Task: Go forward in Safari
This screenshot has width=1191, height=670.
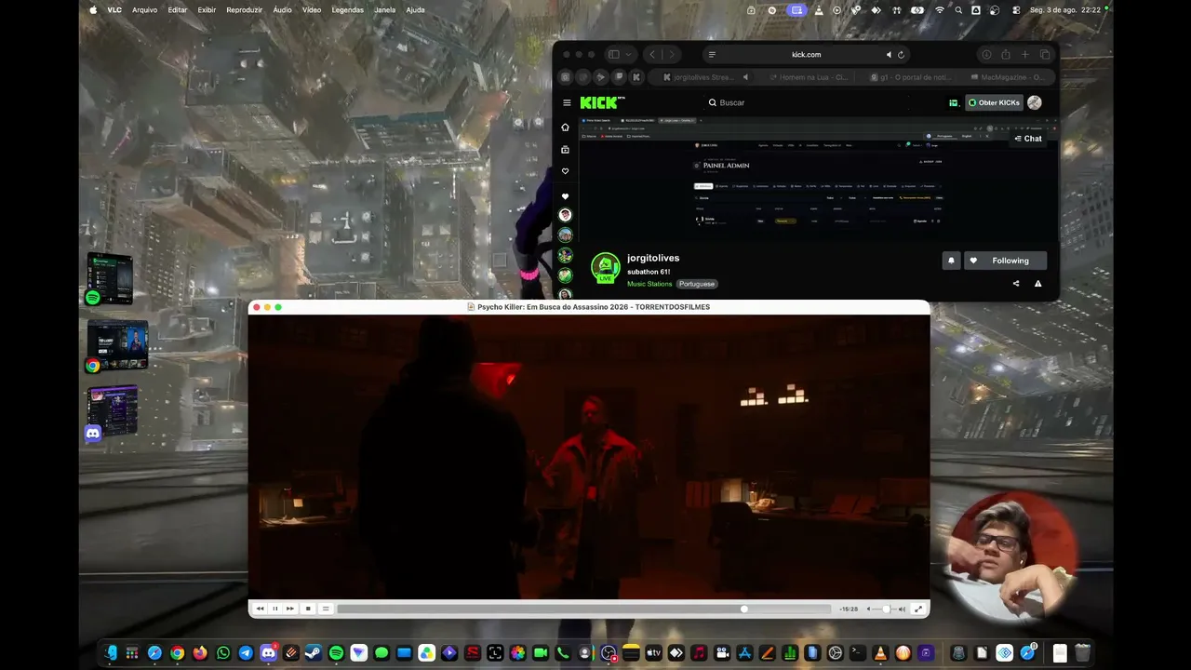Action: coord(671,55)
